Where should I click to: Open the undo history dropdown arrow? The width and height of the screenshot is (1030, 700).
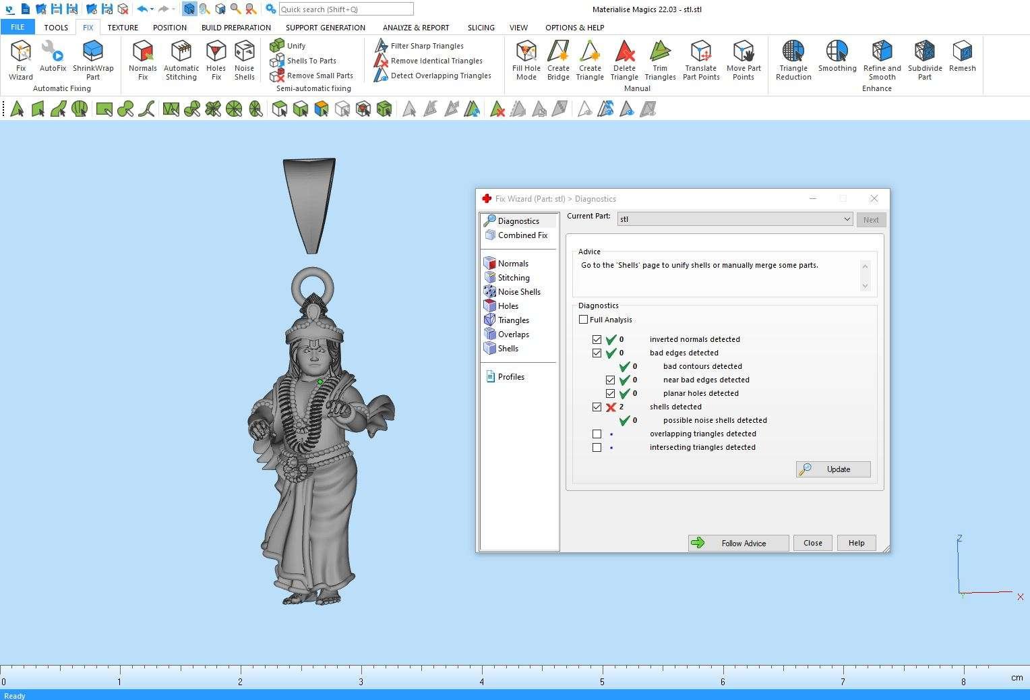pos(152,9)
